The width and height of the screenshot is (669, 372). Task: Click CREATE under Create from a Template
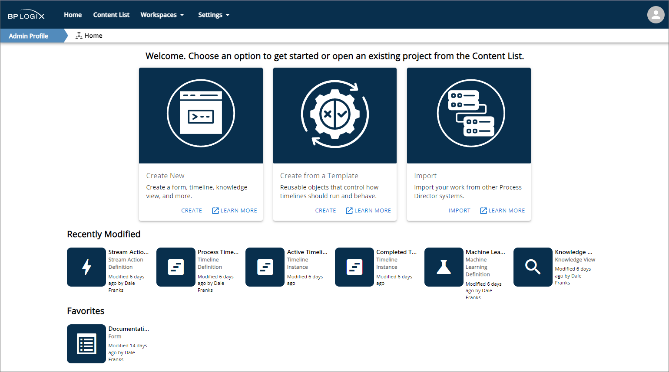click(x=325, y=211)
